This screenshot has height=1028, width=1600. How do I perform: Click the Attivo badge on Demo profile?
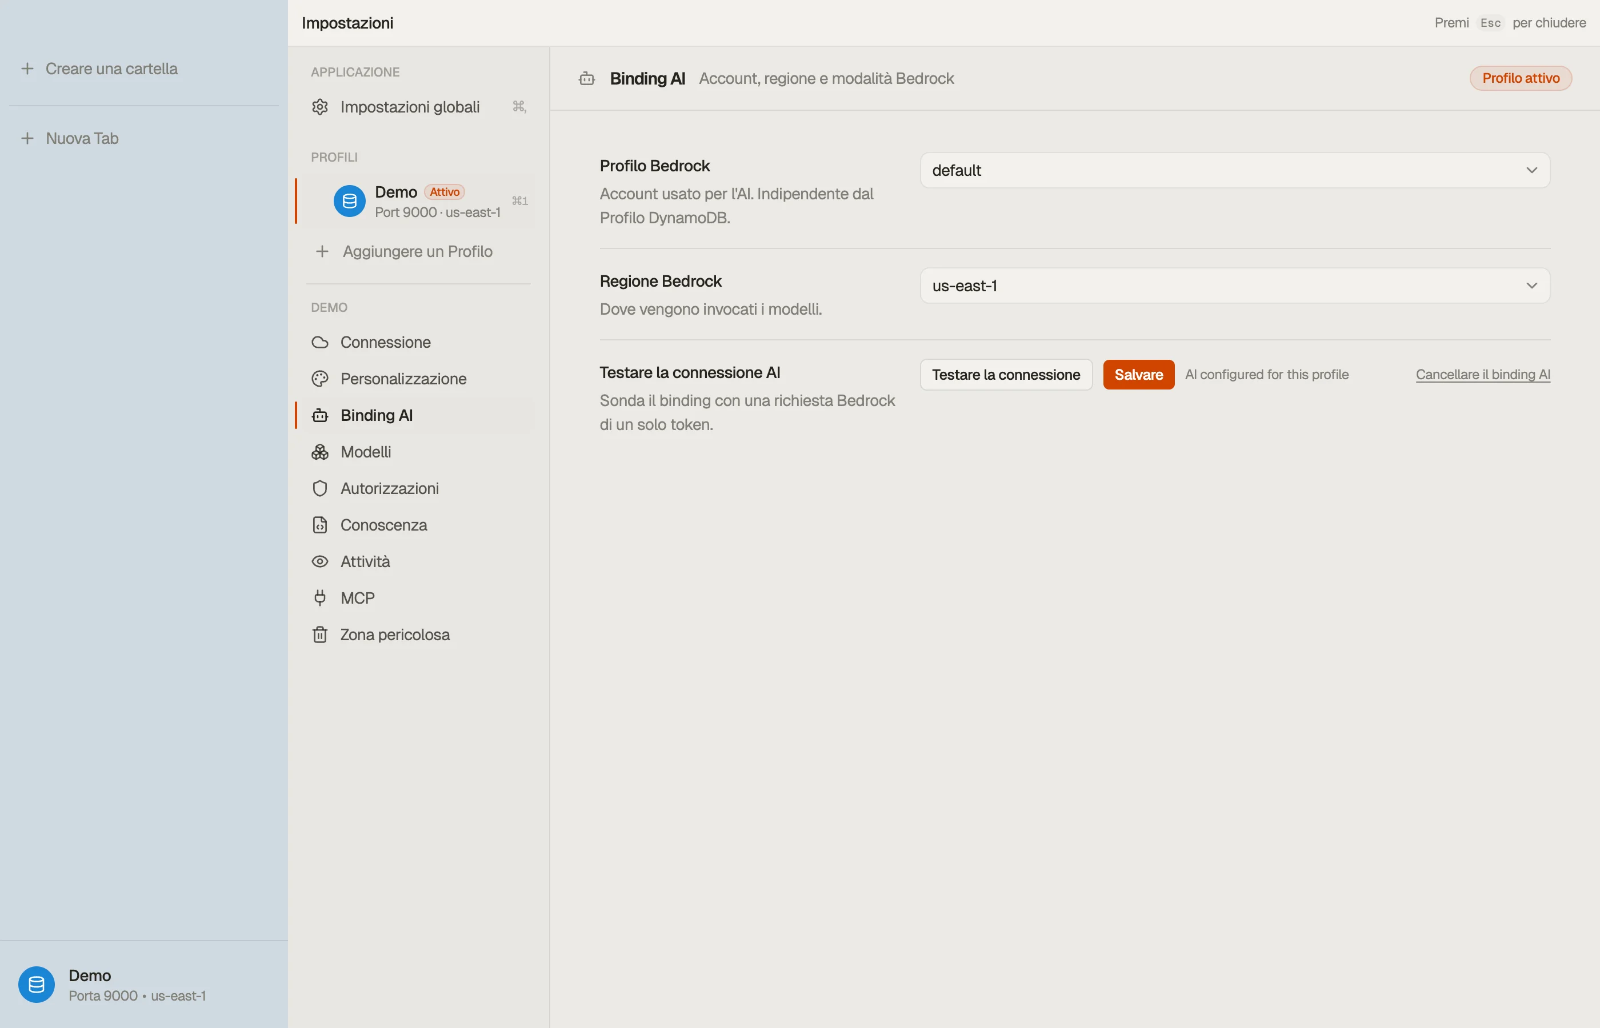[445, 192]
